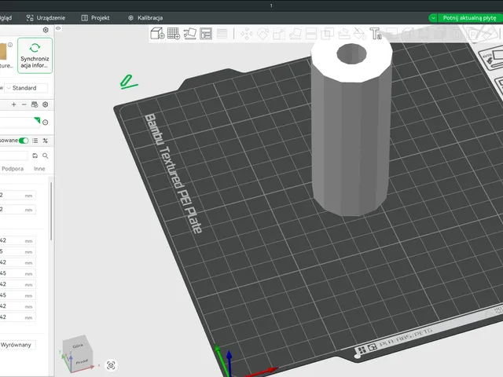Click the green pencil plate-name edit icon

tap(128, 82)
